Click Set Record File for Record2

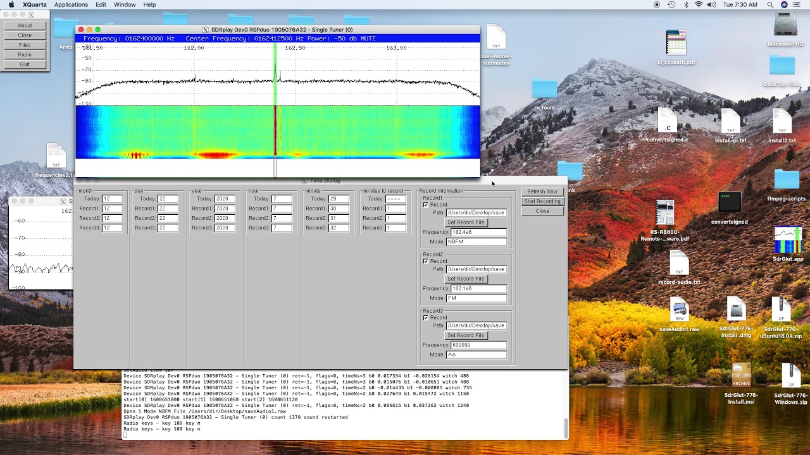[x=466, y=279]
